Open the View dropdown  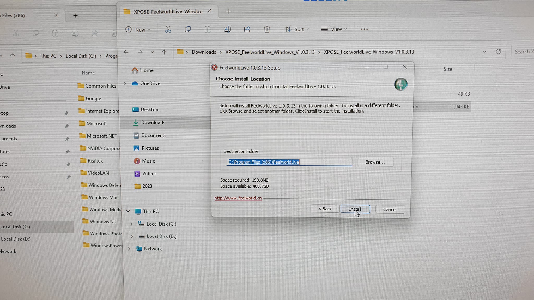[334, 29]
